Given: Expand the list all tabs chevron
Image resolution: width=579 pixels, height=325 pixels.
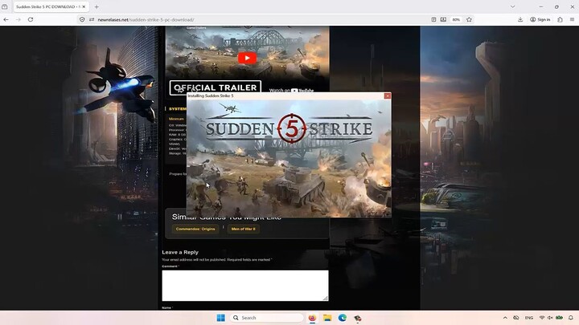Looking at the screenshot, I should tap(512, 6).
